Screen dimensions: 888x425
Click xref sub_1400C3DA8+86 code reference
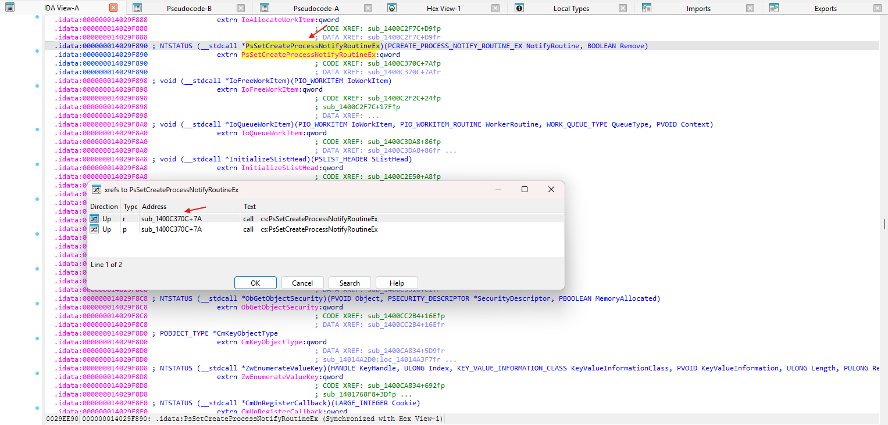point(404,142)
